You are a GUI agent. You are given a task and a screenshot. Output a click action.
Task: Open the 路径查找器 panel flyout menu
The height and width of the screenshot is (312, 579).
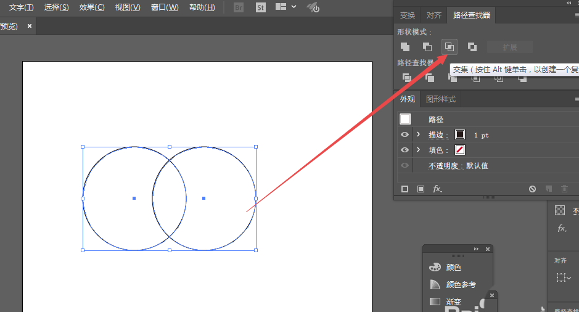click(577, 15)
